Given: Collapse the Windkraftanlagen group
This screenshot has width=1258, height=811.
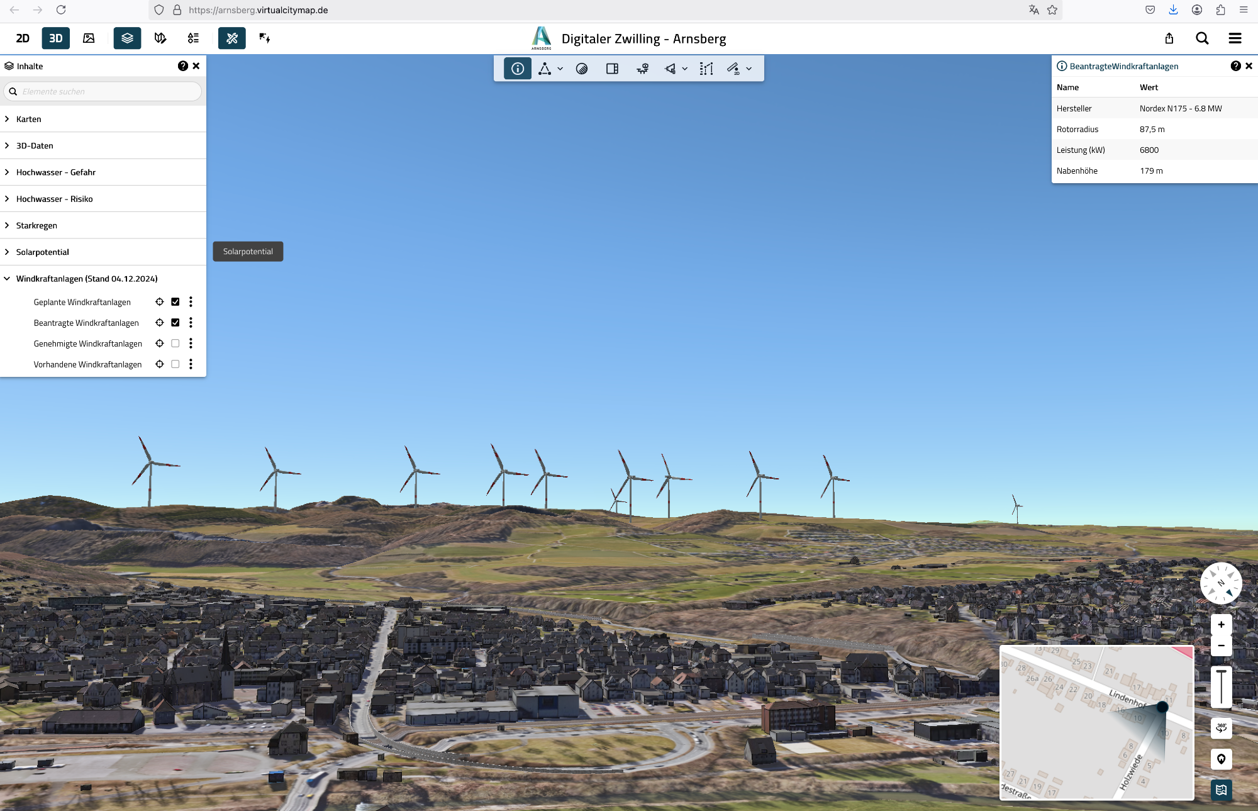Looking at the screenshot, I should pos(7,279).
